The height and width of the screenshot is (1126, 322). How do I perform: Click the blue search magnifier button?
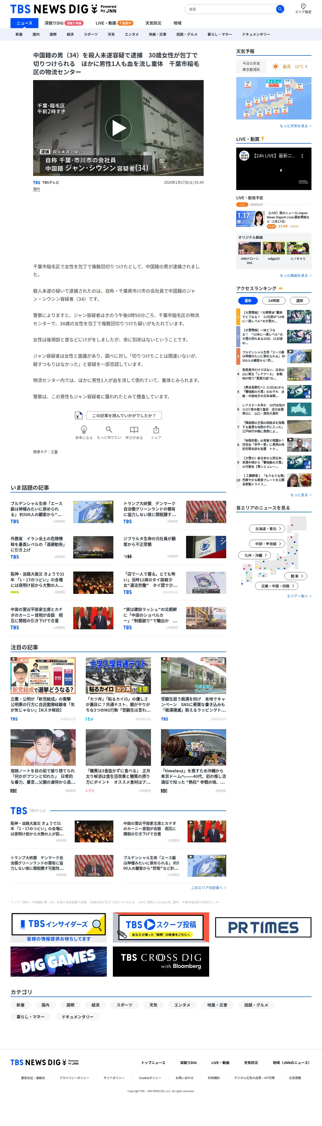click(x=280, y=9)
